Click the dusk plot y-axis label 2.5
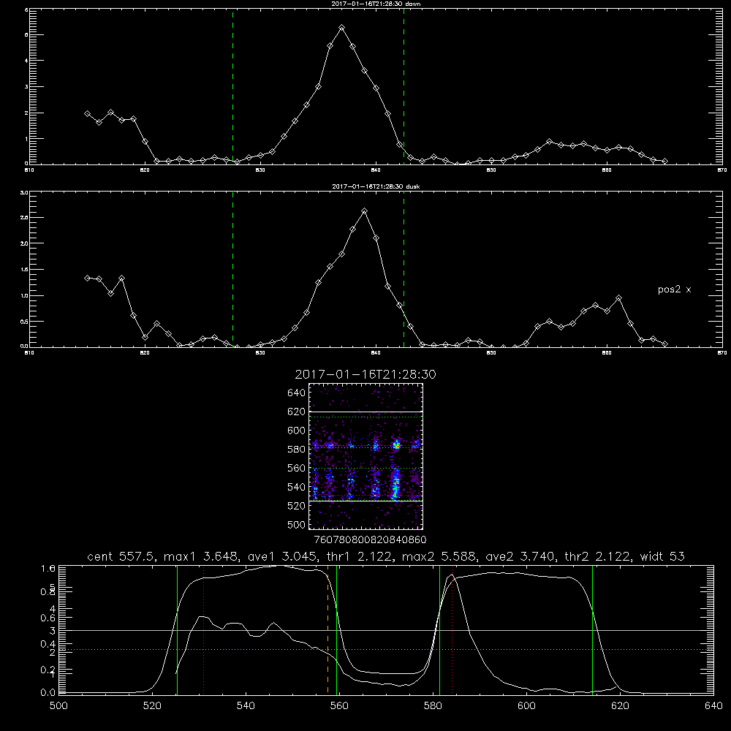Screen dimensions: 731x731 coord(25,218)
